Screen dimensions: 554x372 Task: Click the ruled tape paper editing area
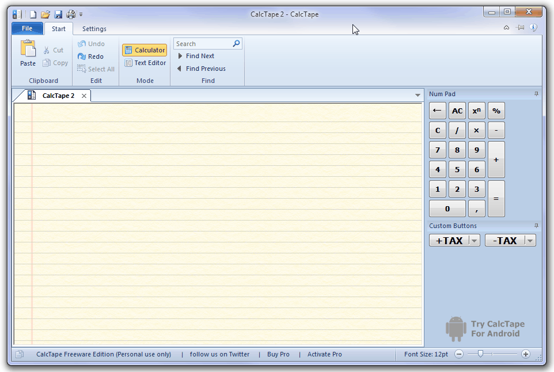tap(218, 223)
